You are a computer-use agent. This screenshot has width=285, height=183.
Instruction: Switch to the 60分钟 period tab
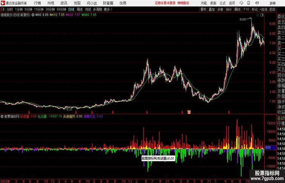point(61,9)
